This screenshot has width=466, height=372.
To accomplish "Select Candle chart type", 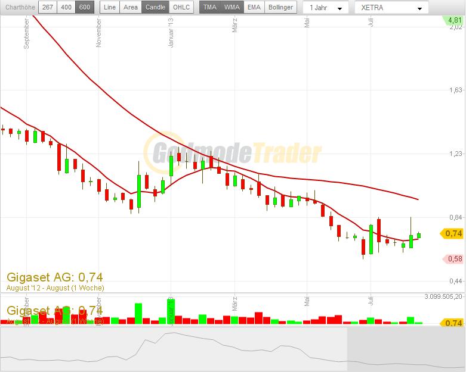I will pos(155,7).
